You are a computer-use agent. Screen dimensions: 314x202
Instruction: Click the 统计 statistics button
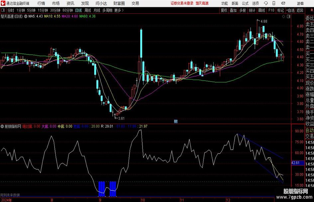point(252,10)
